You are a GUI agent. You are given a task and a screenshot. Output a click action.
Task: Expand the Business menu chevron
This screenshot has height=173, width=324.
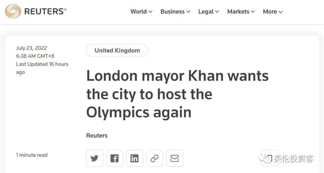coord(188,12)
